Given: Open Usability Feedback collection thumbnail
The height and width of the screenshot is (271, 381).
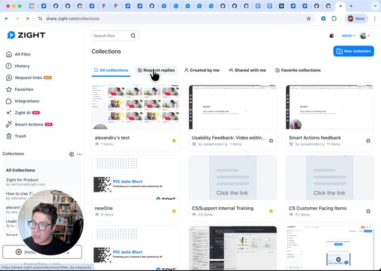Looking at the screenshot, I should (x=233, y=107).
